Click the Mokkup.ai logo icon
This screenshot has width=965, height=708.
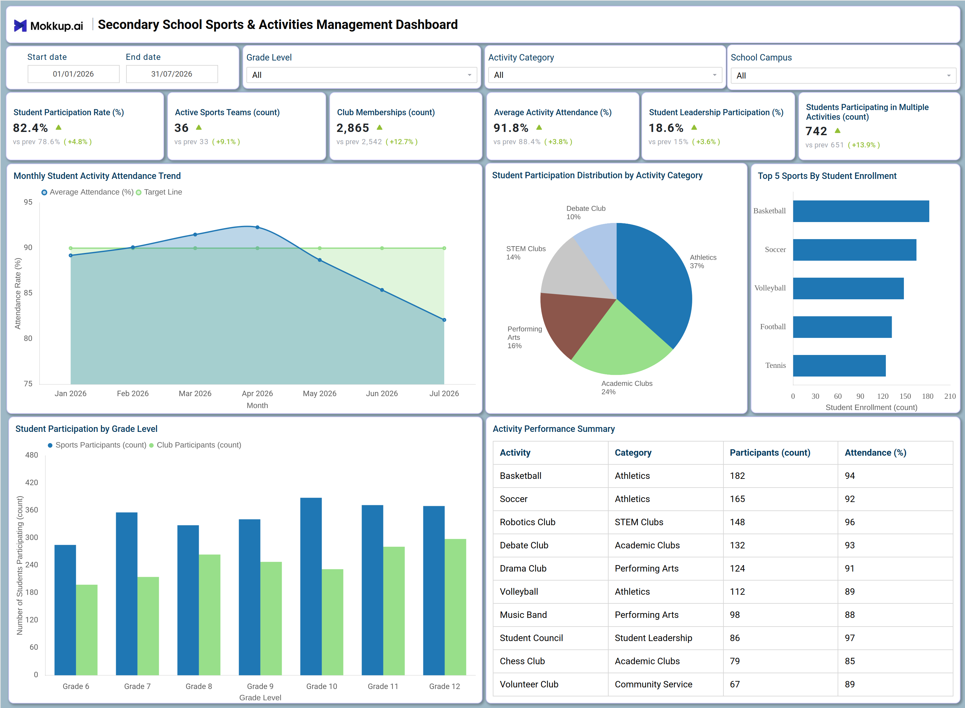coord(20,26)
